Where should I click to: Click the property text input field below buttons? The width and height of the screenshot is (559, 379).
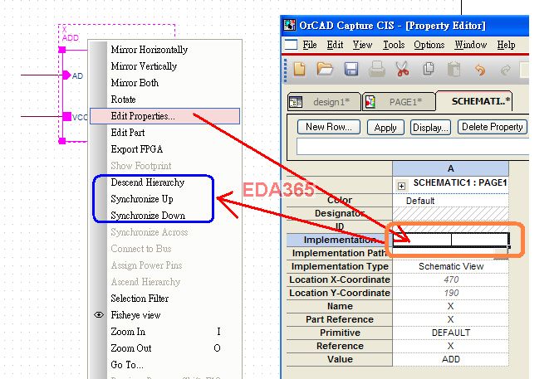pos(413,147)
